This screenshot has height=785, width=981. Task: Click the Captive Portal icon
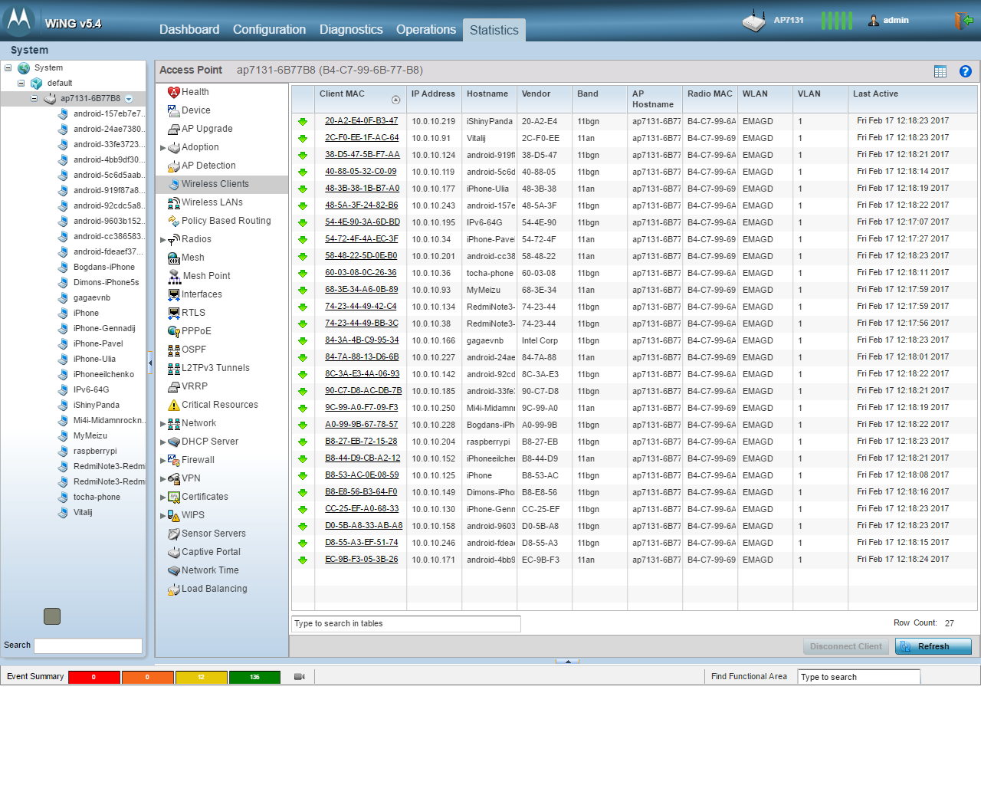pyautogui.click(x=174, y=552)
